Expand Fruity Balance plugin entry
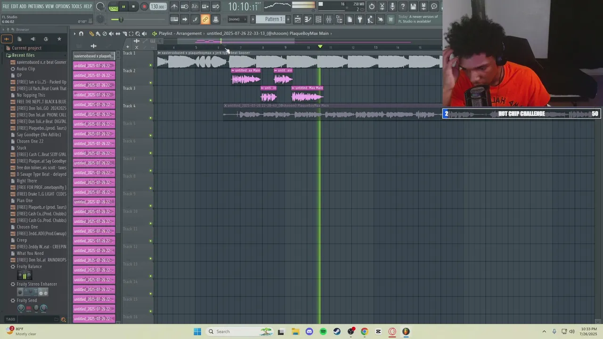 click(29, 266)
